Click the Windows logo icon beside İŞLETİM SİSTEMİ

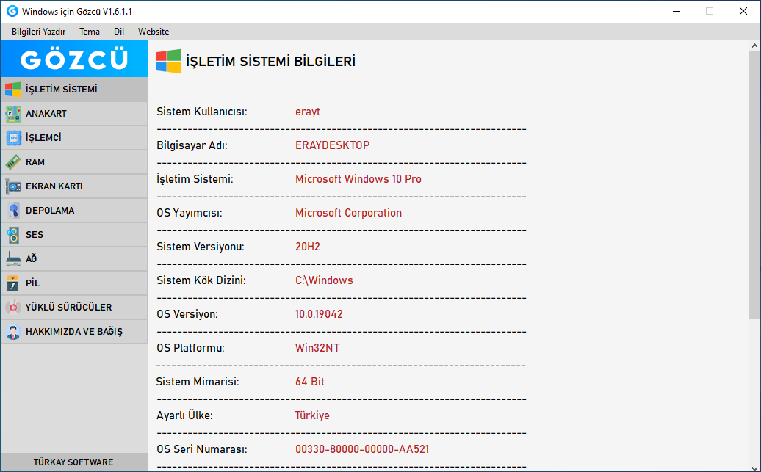coord(13,90)
